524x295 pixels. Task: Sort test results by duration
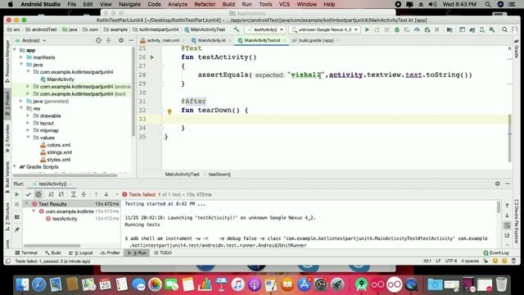point(61,194)
